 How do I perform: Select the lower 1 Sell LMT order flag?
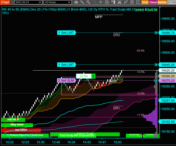pos(66,65)
